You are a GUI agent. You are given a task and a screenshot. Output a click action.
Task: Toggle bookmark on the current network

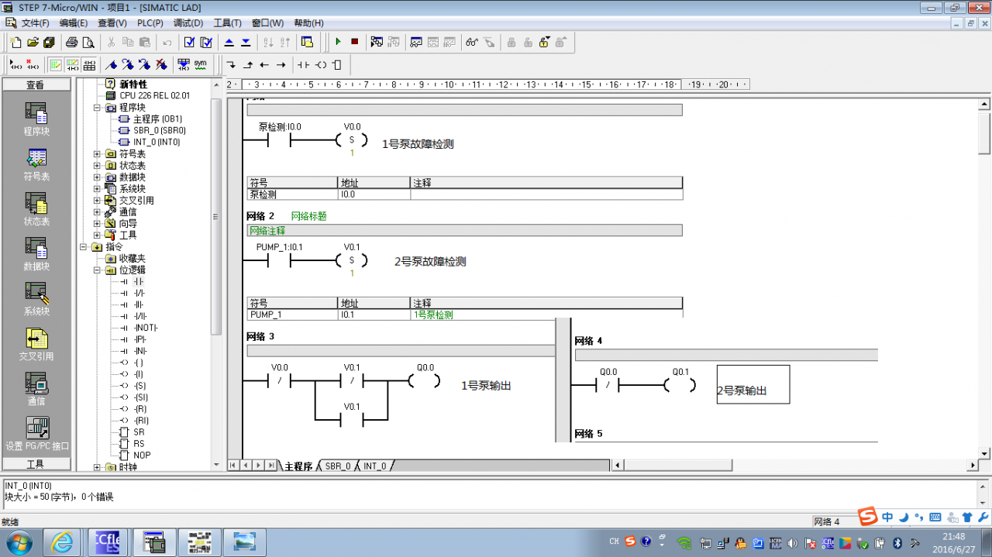(112, 64)
